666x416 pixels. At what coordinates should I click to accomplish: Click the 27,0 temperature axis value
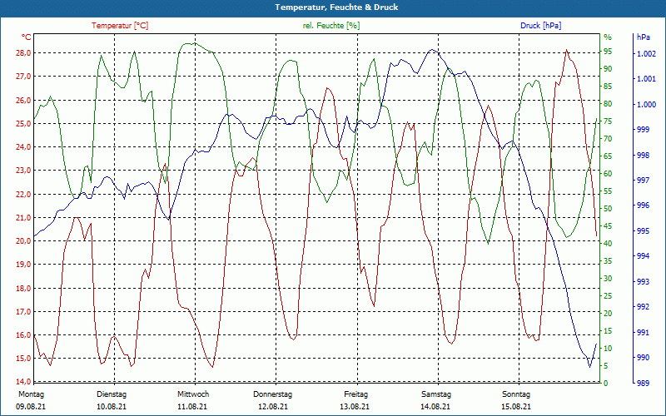tap(23, 77)
